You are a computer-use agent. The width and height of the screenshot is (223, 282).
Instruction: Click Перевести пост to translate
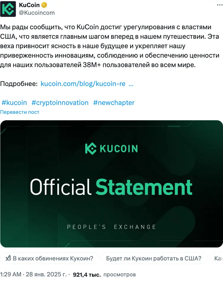pyautogui.click(x=20, y=112)
